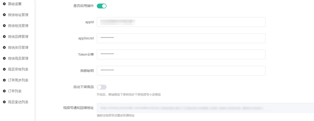Click gear icon beside 商品审核列表

[4, 69]
